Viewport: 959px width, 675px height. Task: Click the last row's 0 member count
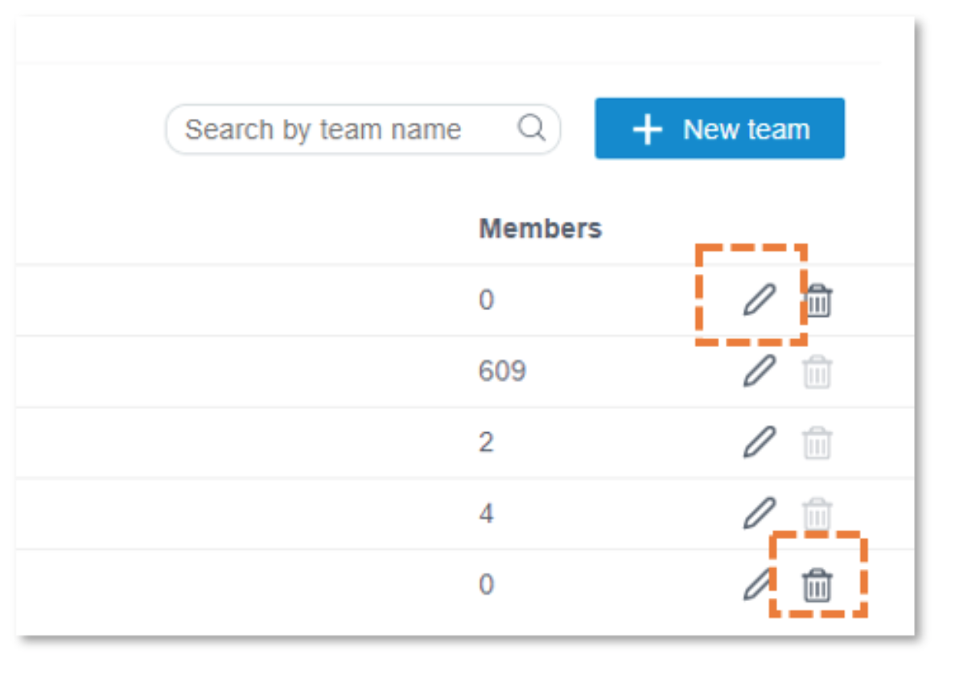(486, 584)
